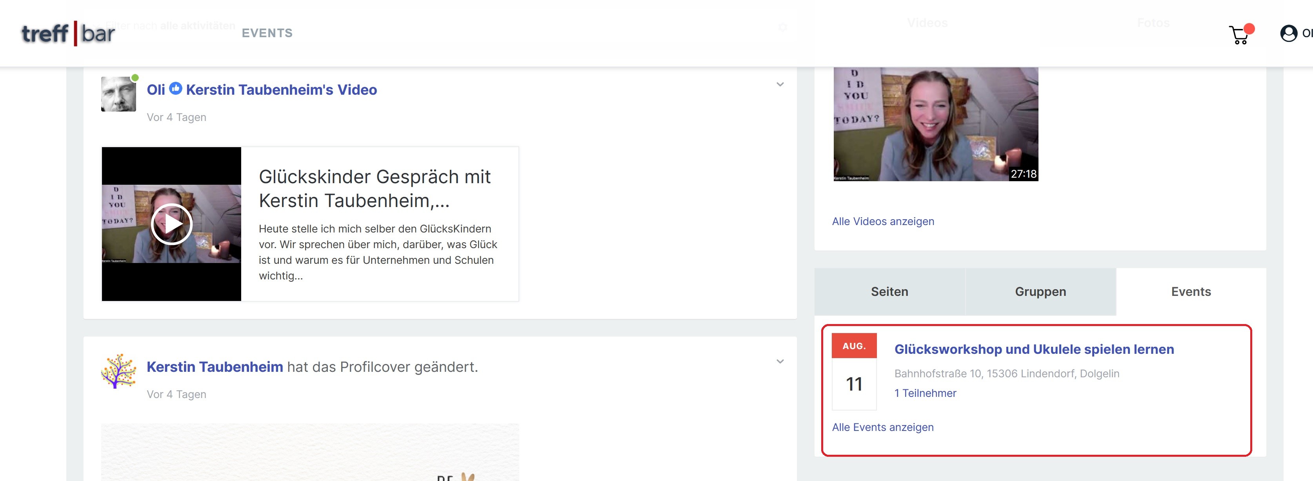
Task: Open the shopping cart icon
Action: 1238,35
